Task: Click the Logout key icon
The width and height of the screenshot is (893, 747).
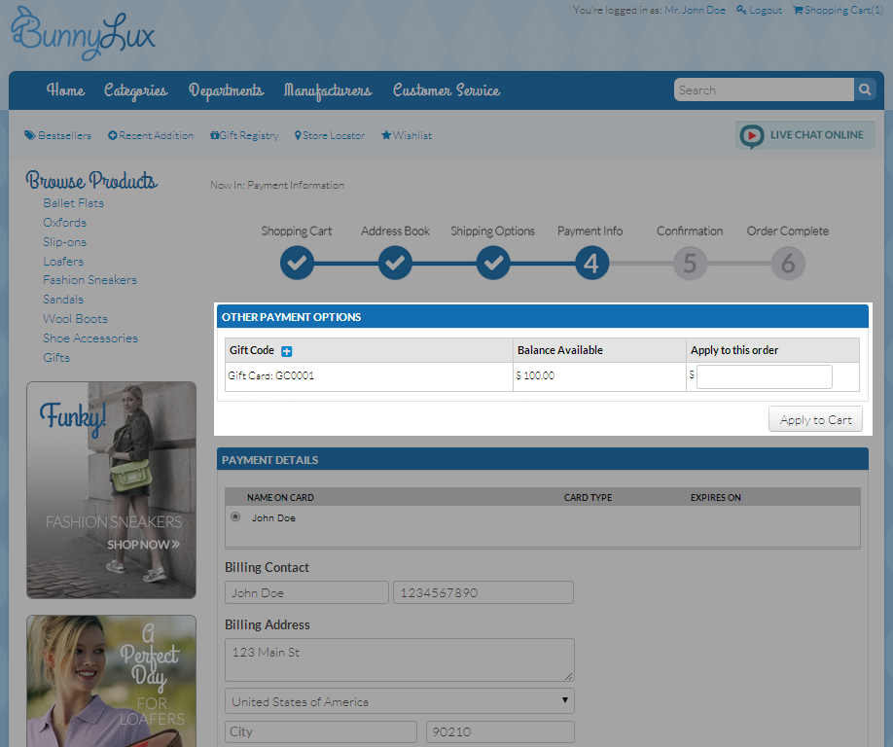Action: pyautogui.click(x=741, y=10)
